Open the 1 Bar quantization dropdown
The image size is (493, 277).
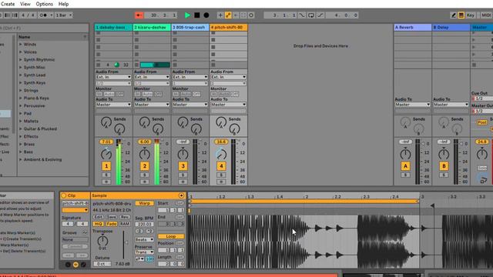[64, 15]
